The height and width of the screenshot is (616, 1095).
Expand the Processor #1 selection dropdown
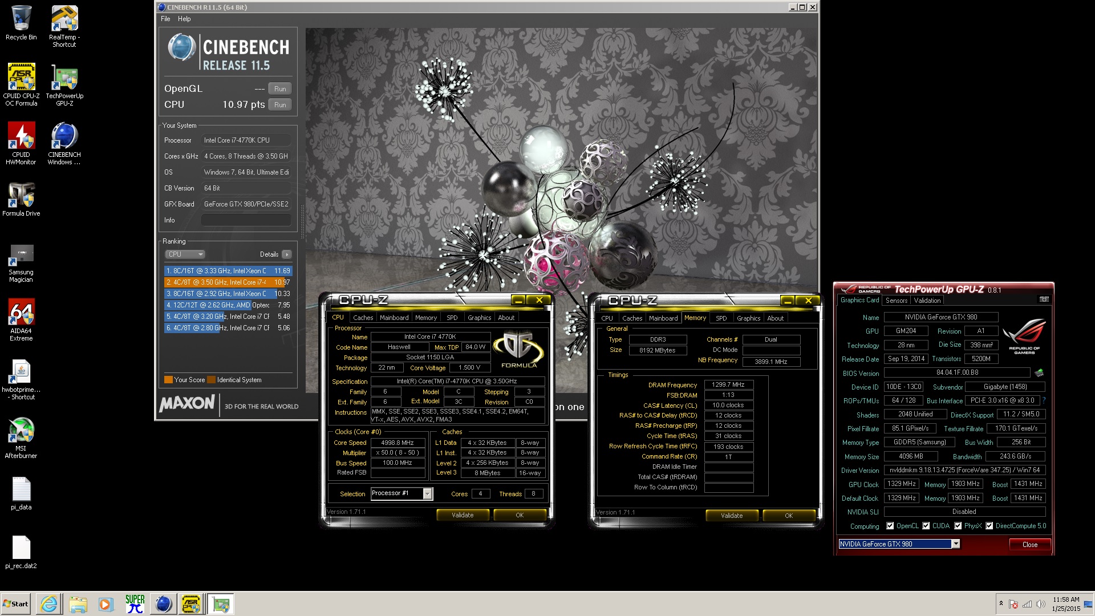[x=427, y=493]
